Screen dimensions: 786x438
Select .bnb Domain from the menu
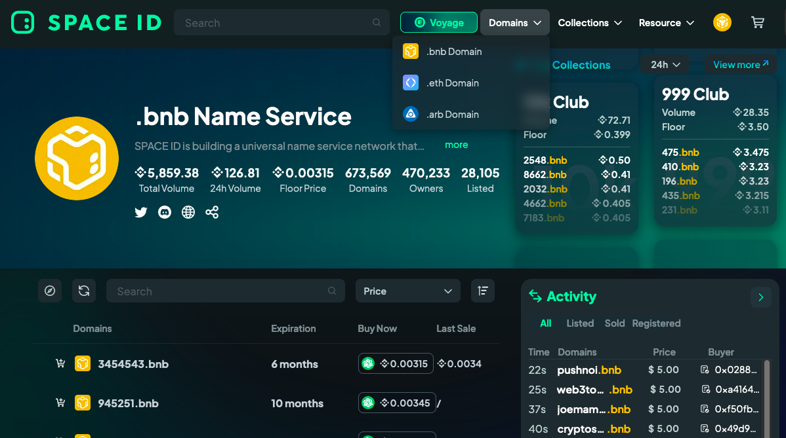471,52
